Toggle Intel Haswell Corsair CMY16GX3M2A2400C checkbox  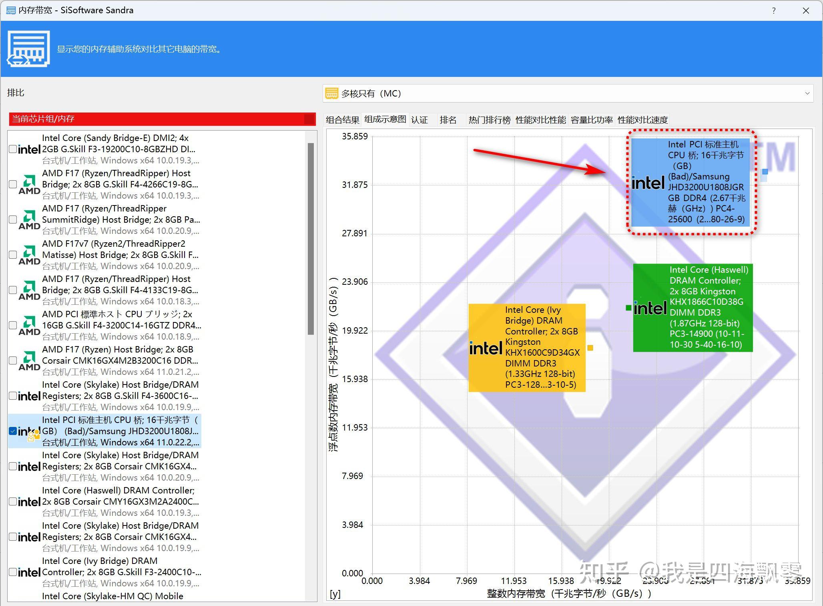point(13,501)
